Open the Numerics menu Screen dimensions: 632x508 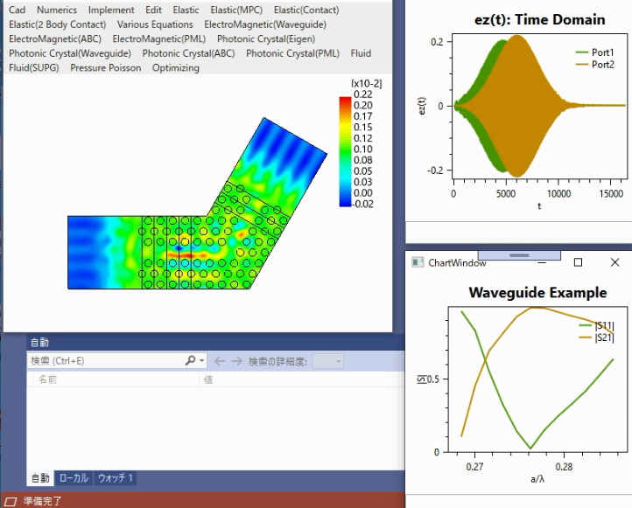57,10
